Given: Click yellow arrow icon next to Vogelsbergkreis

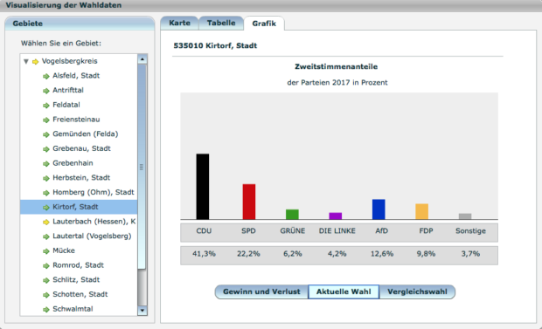Looking at the screenshot, I should tap(35, 62).
